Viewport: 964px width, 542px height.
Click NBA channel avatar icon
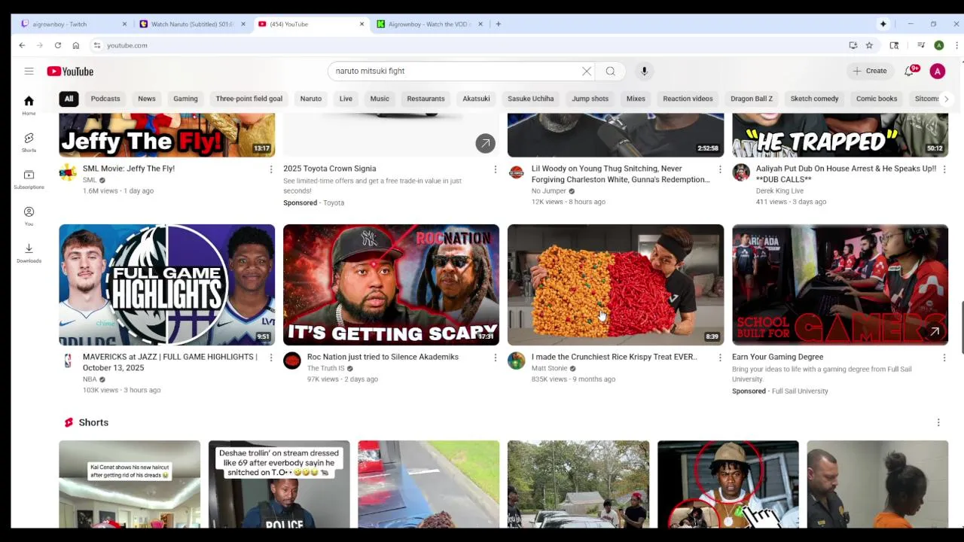pyautogui.click(x=68, y=361)
